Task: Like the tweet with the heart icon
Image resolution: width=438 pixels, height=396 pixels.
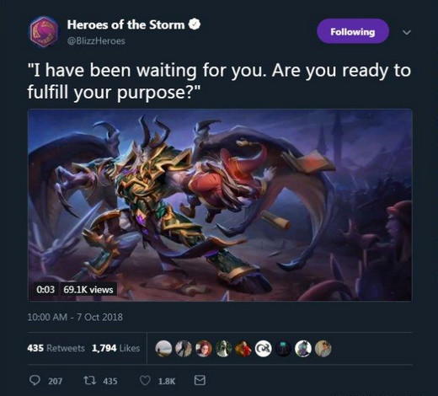Action: point(145,381)
